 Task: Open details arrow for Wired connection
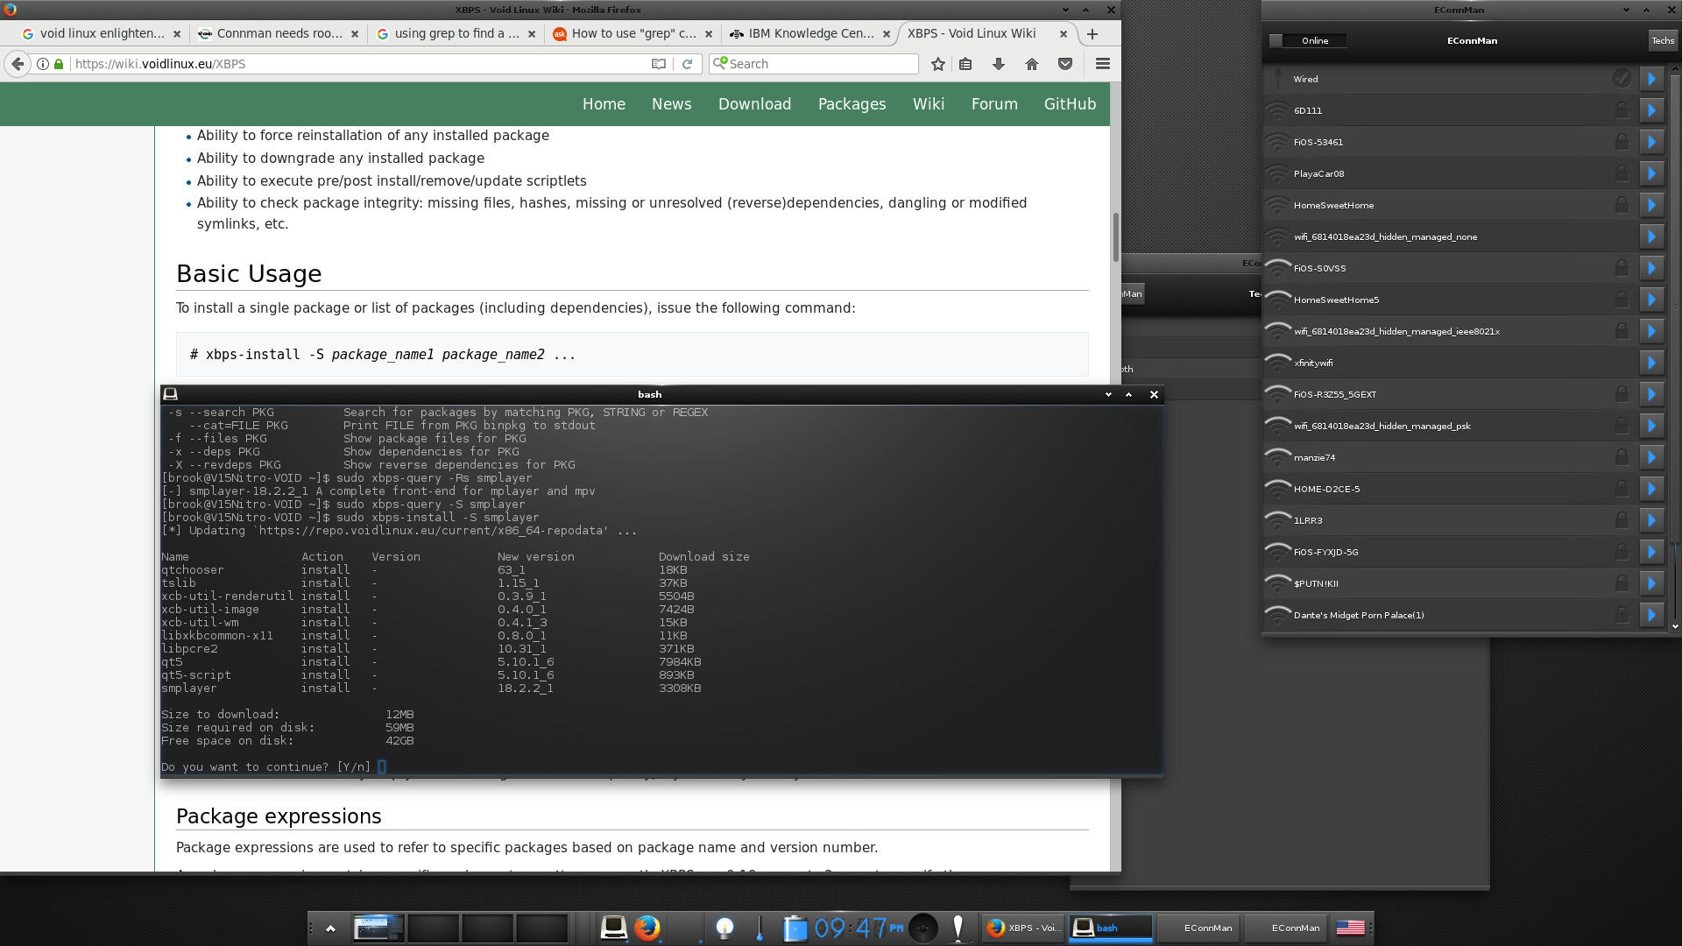point(1651,79)
